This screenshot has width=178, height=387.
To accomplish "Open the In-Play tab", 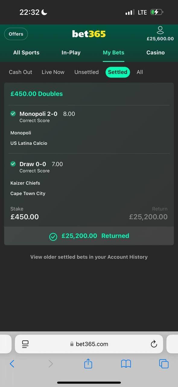I will click(x=71, y=53).
